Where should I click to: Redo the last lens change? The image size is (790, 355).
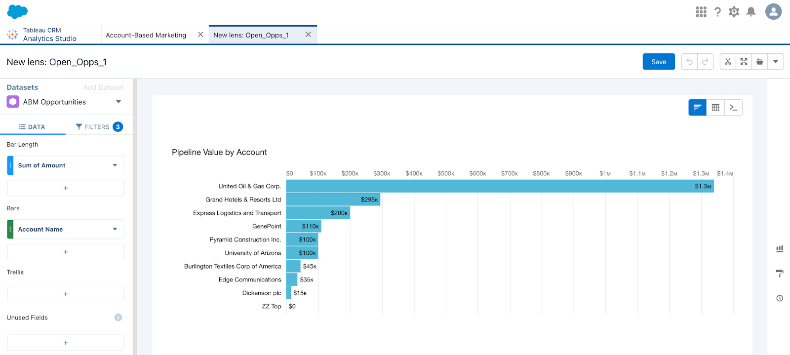click(x=705, y=62)
